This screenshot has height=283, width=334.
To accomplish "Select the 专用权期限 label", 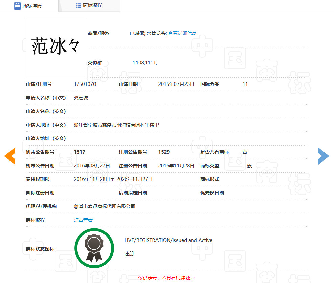I will pos(38,179).
